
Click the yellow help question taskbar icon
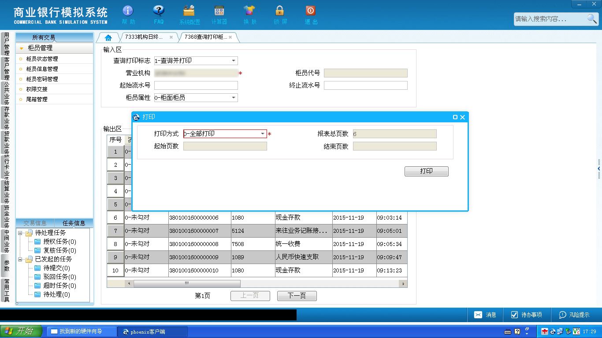click(517, 331)
